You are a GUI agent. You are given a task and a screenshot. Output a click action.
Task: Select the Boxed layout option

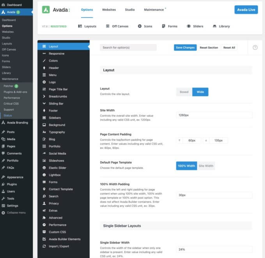[184, 92]
